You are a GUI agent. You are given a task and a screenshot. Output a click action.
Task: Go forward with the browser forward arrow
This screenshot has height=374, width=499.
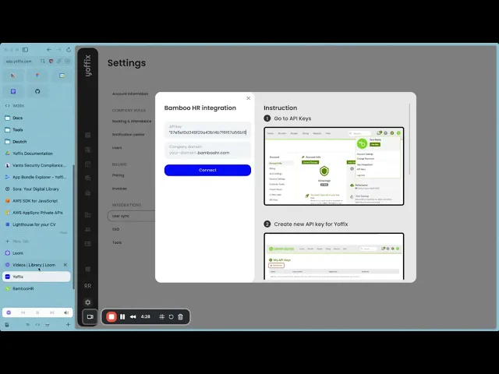point(58,50)
